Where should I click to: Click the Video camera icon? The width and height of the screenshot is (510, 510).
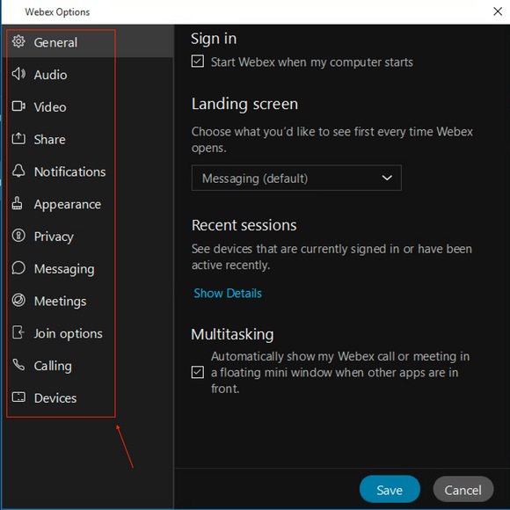tap(18, 106)
